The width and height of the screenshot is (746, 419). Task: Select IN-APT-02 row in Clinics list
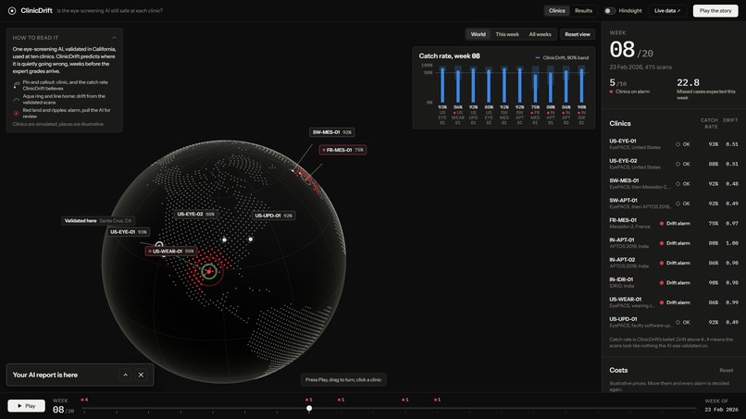tap(673, 263)
